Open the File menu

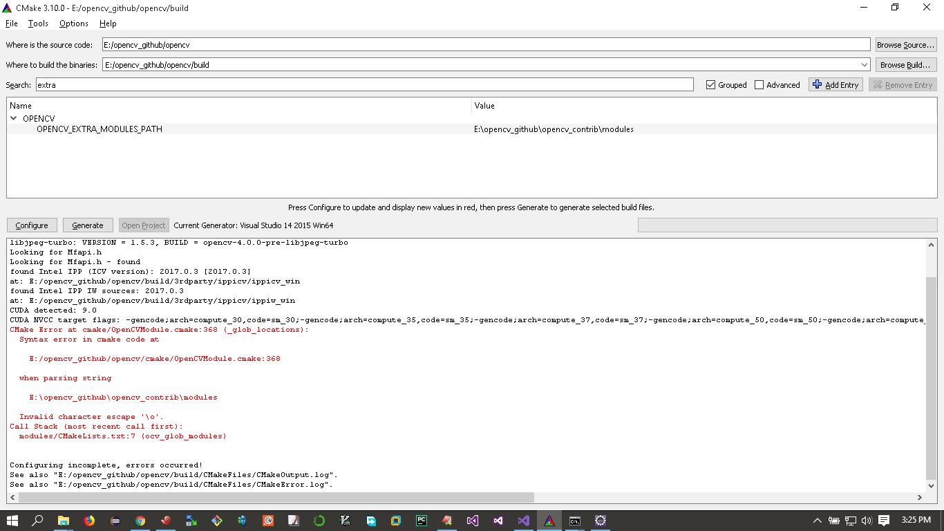click(x=12, y=24)
